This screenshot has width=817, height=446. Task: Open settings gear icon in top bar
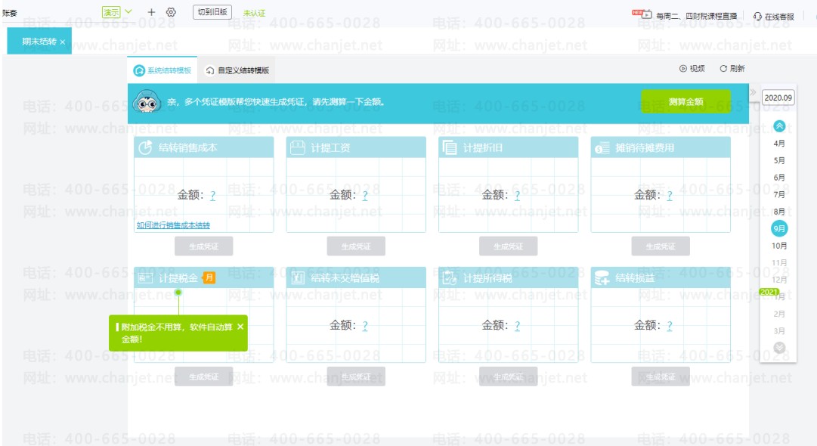point(171,12)
